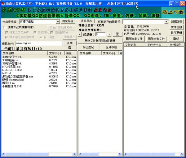The width and height of the screenshot is (186, 158).
Task: Click 软件更新 update button
Action: click(x=176, y=33)
